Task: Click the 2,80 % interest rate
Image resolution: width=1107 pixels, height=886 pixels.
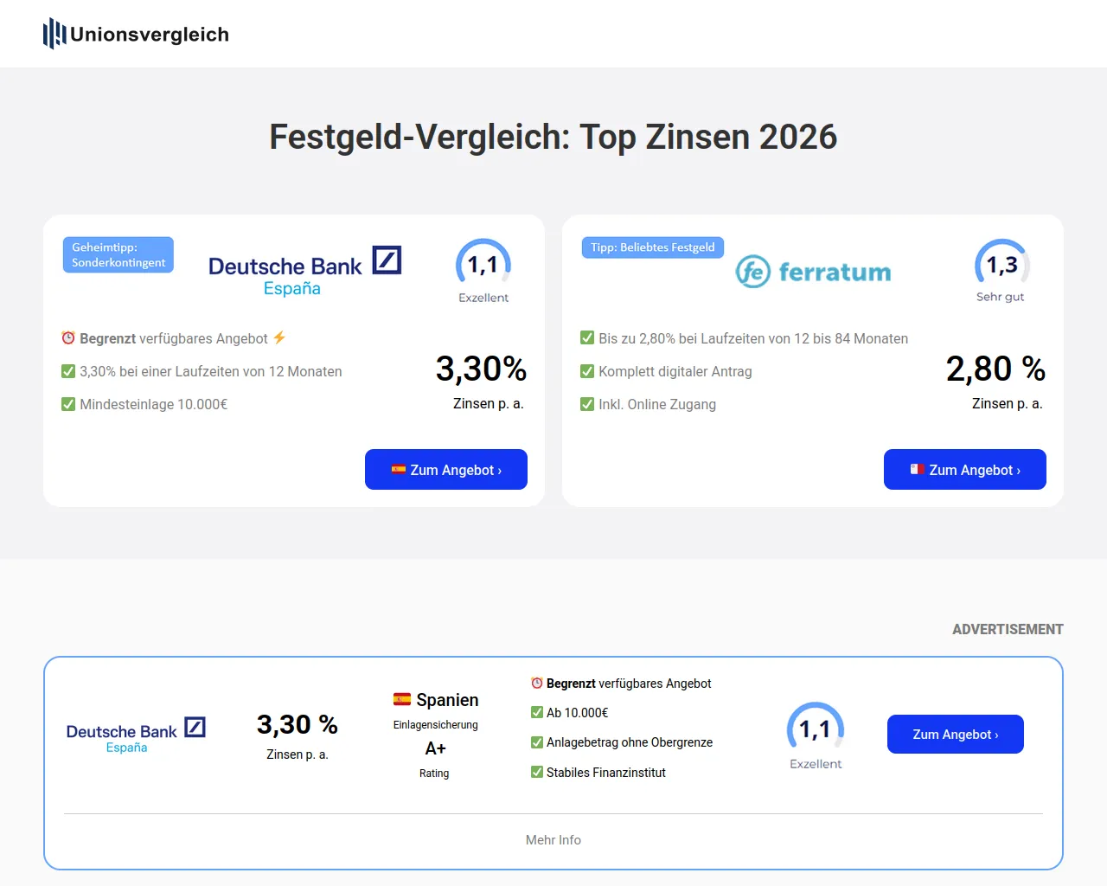Action: 996,369
